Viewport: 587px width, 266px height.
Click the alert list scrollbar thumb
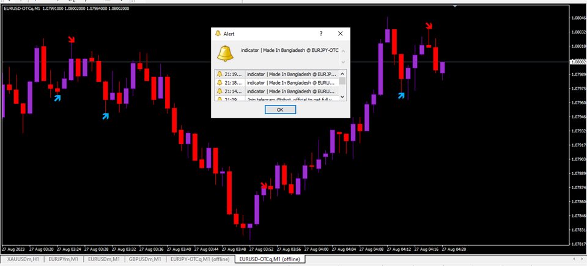coord(342,81)
